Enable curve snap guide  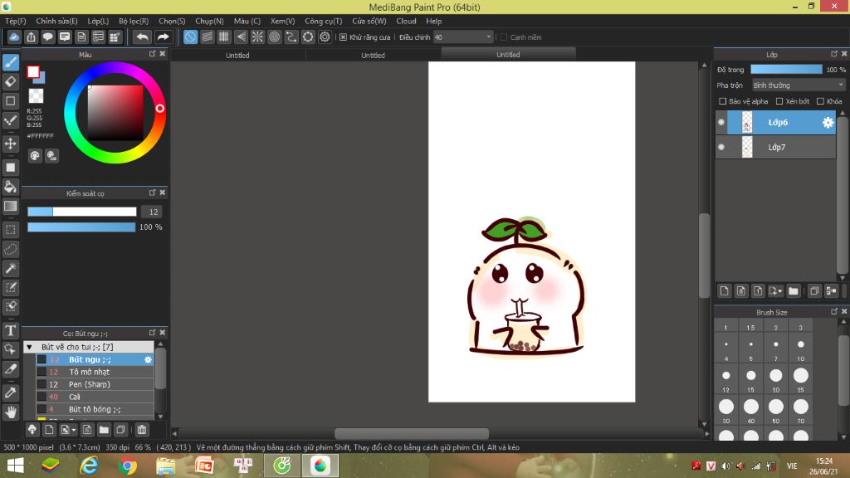click(291, 37)
